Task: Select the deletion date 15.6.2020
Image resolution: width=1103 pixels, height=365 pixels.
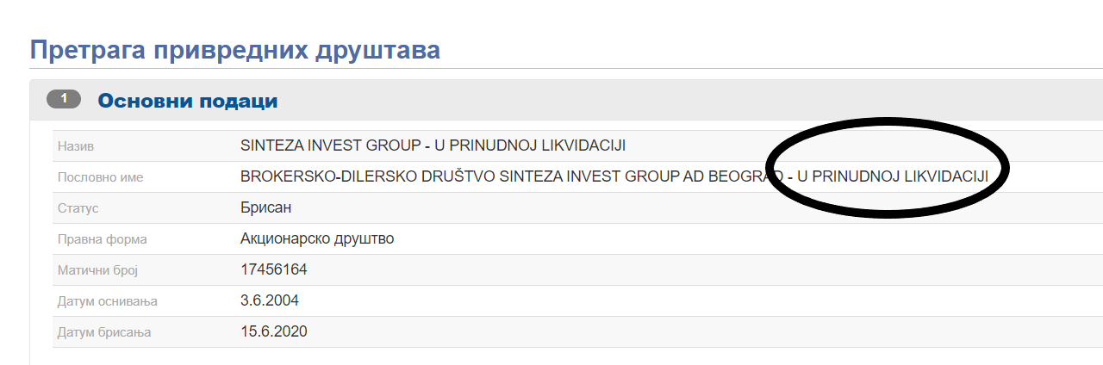Action: point(274,332)
